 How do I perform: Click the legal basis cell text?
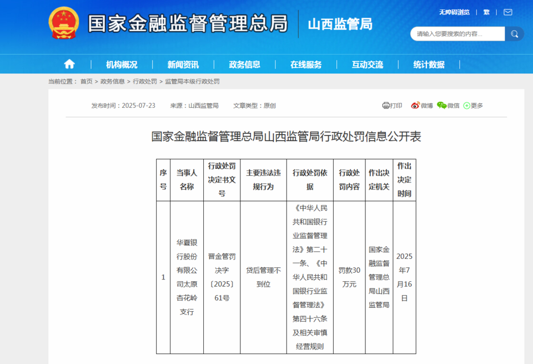310,277
